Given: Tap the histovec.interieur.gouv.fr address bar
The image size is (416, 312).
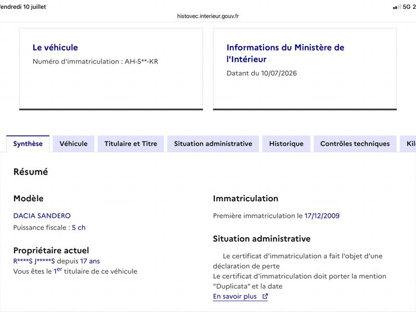Looking at the screenshot, I should point(208,16).
